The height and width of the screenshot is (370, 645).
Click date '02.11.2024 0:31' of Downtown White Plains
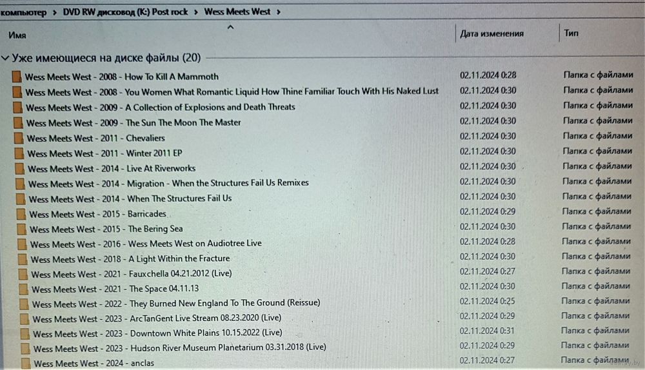pos(487,331)
